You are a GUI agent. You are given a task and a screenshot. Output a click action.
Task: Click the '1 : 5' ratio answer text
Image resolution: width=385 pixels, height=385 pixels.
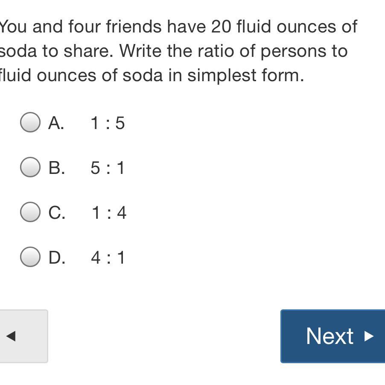[x=108, y=123]
